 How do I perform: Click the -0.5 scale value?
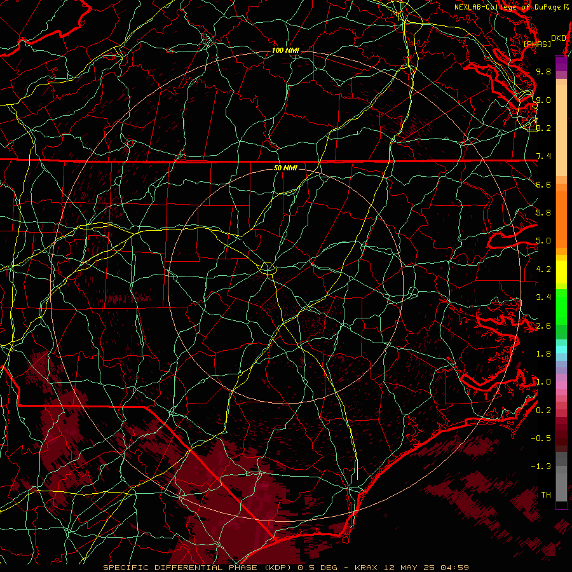tap(541, 439)
